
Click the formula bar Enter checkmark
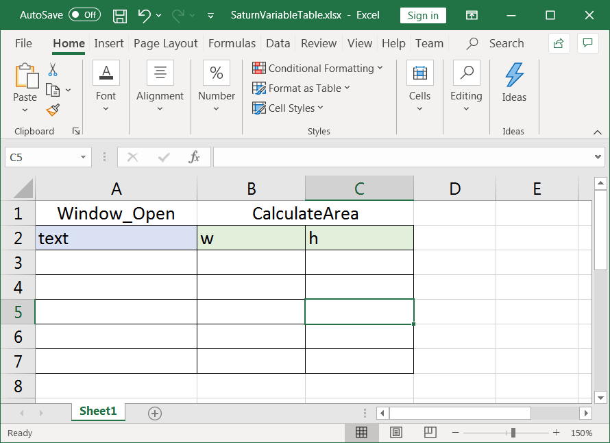click(x=164, y=157)
